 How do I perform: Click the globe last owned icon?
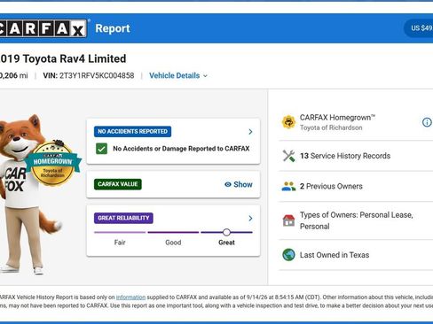tap(288, 255)
